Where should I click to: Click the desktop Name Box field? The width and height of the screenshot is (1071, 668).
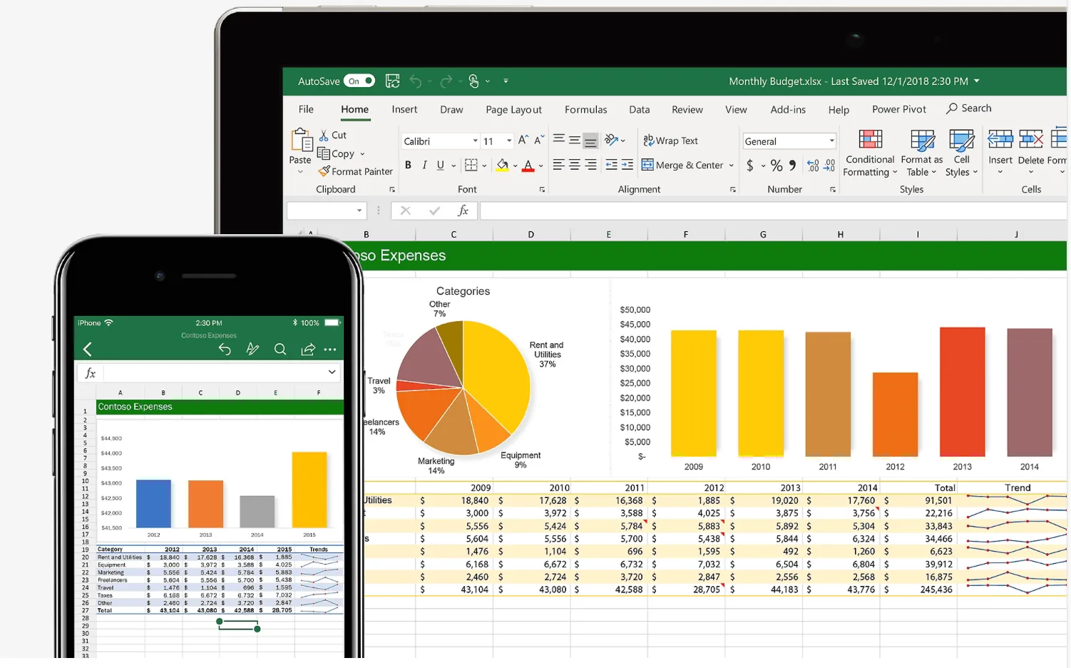coord(326,211)
